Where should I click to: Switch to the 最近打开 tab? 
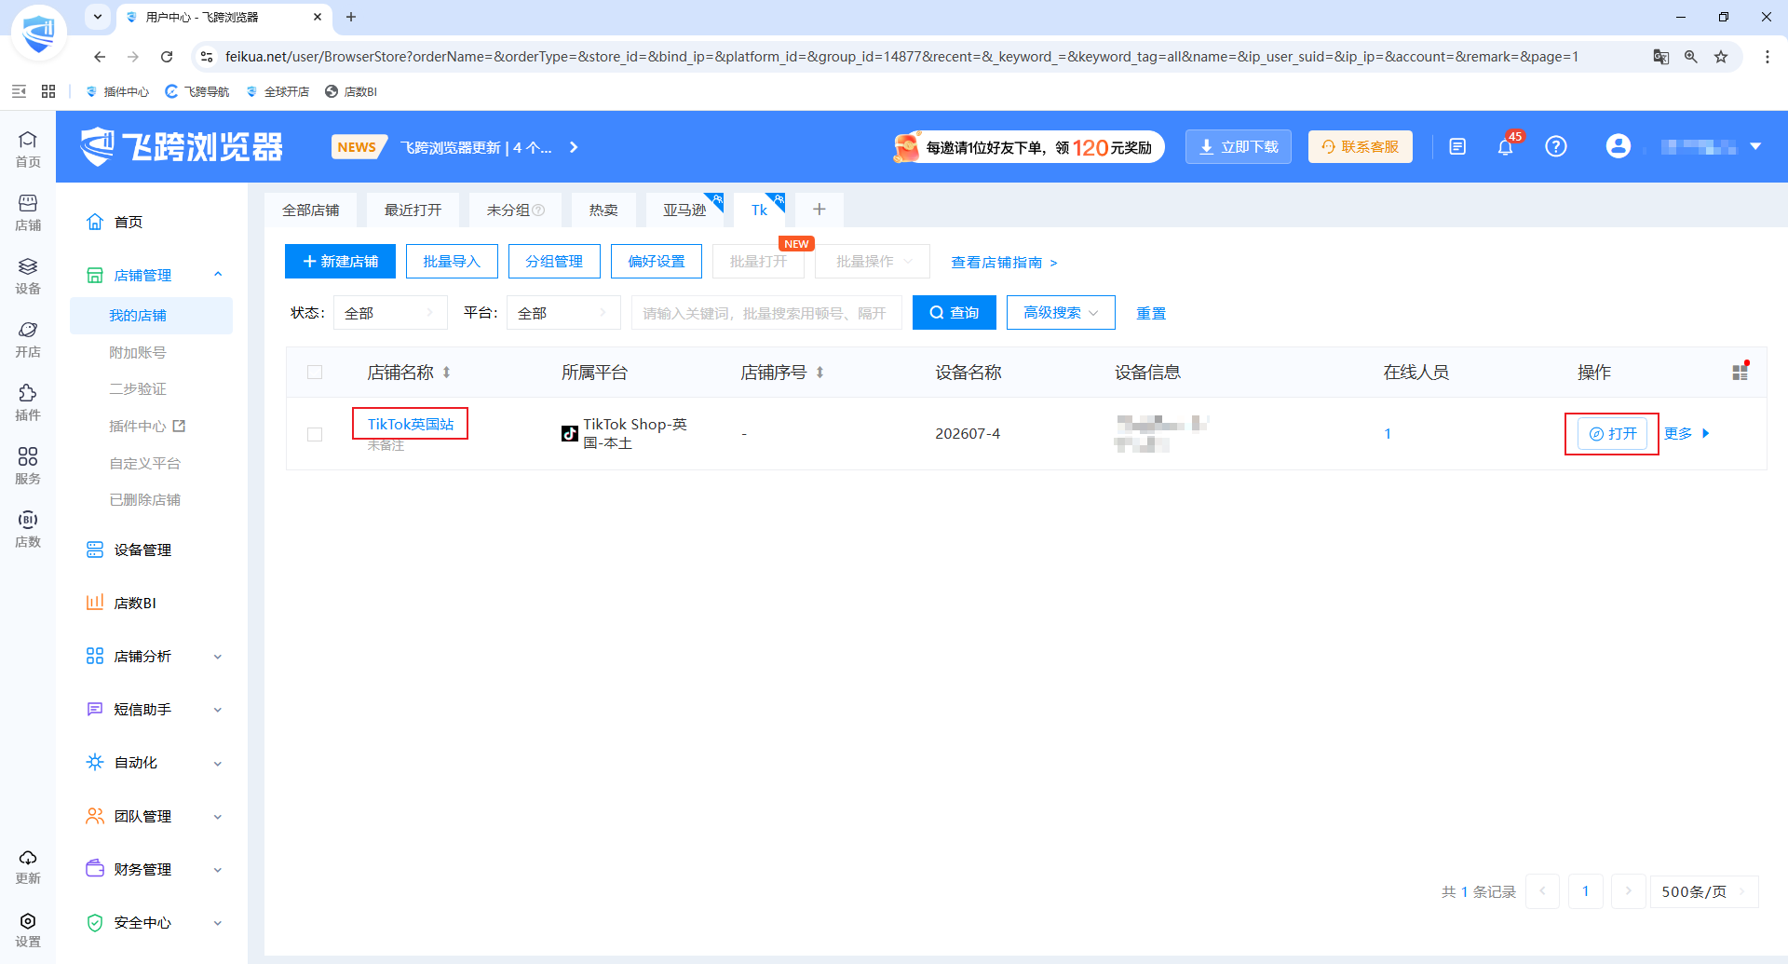413,210
